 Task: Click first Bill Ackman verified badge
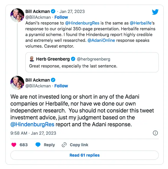point(53,11)
